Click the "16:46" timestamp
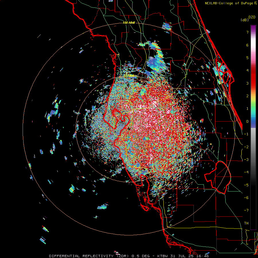Image resolution: width=258 pixels, height=258 pixels. [x=202, y=256]
